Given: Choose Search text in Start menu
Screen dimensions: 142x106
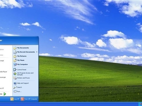Looking at the screenshot, I should coord(19,87).
